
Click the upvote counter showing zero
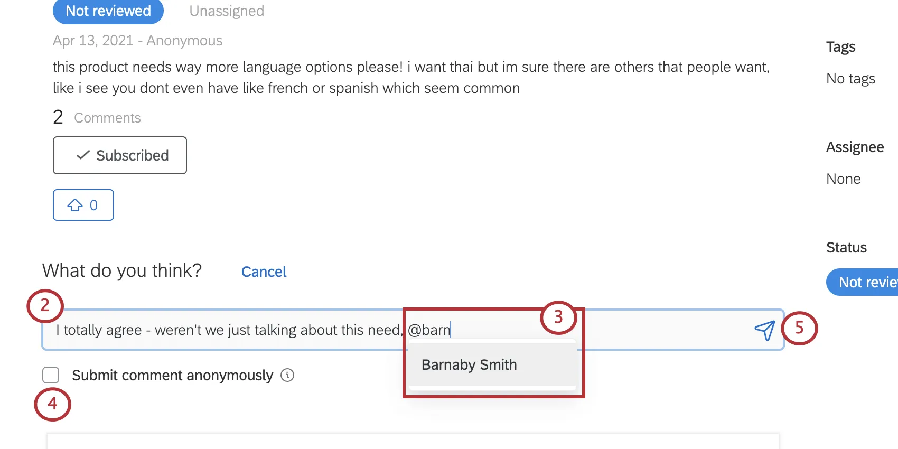point(92,205)
